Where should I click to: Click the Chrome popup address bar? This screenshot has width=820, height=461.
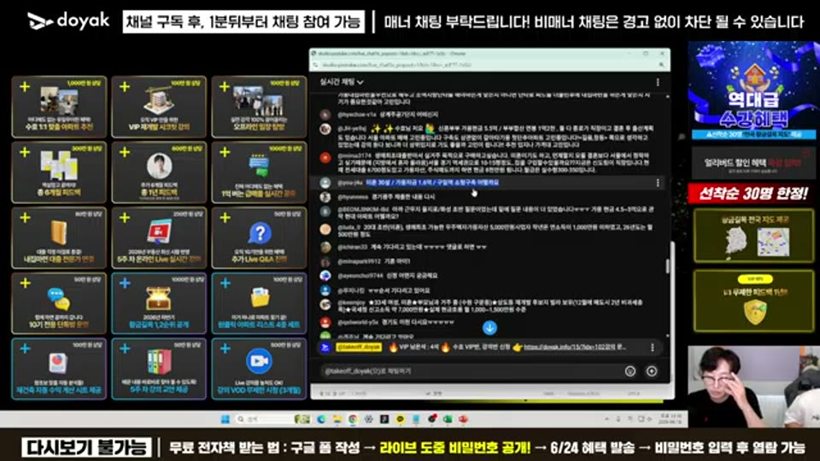[483, 65]
